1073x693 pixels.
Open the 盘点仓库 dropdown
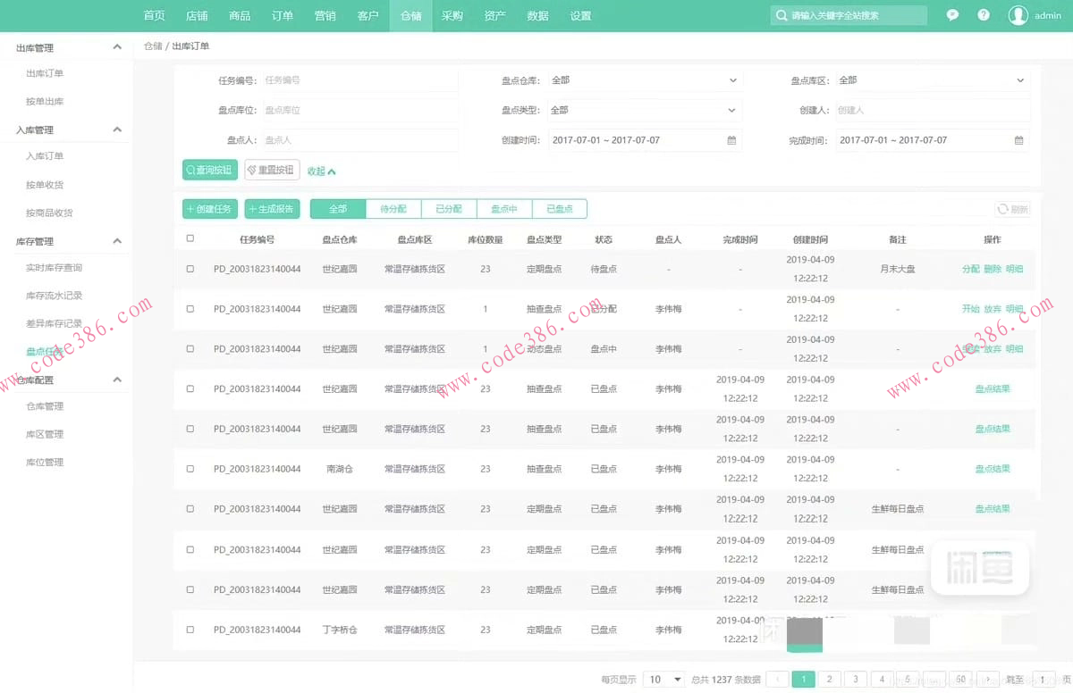pos(644,80)
